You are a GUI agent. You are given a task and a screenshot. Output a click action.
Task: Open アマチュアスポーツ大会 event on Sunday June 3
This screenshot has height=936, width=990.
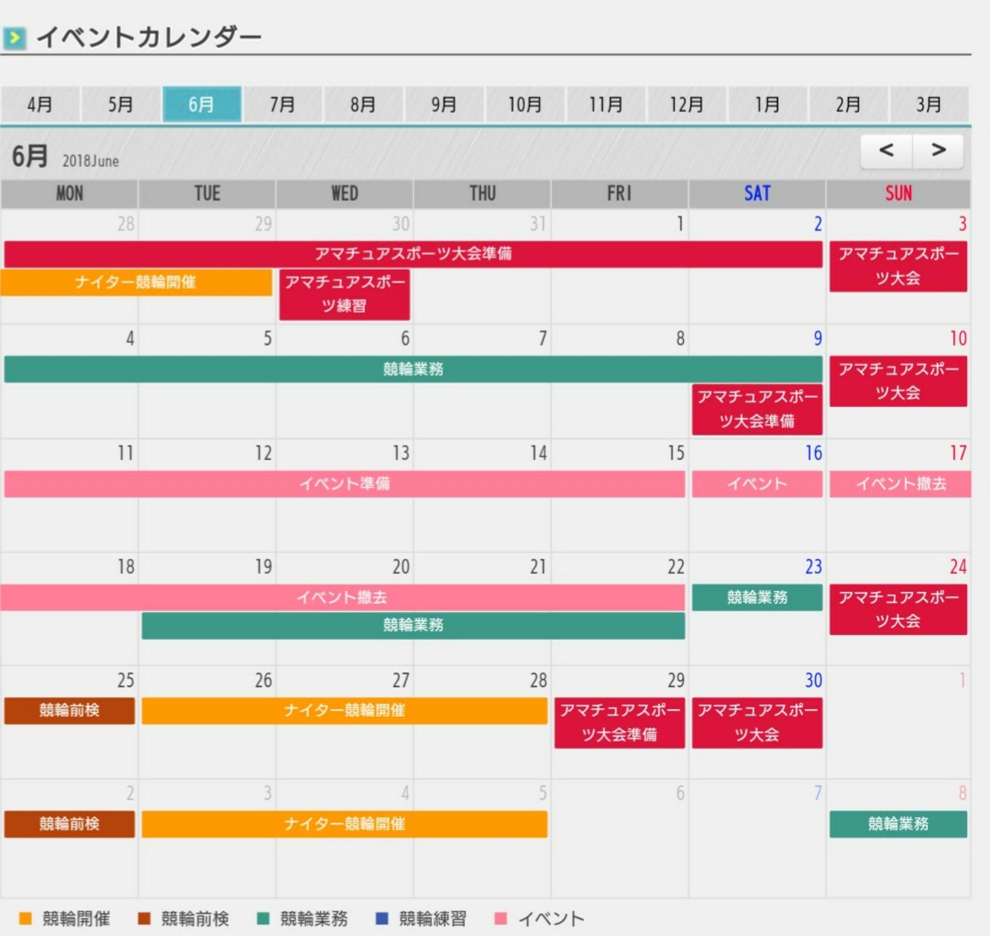pos(898,266)
